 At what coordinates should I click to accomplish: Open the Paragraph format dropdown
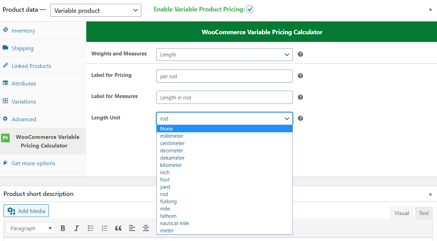coord(30,228)
